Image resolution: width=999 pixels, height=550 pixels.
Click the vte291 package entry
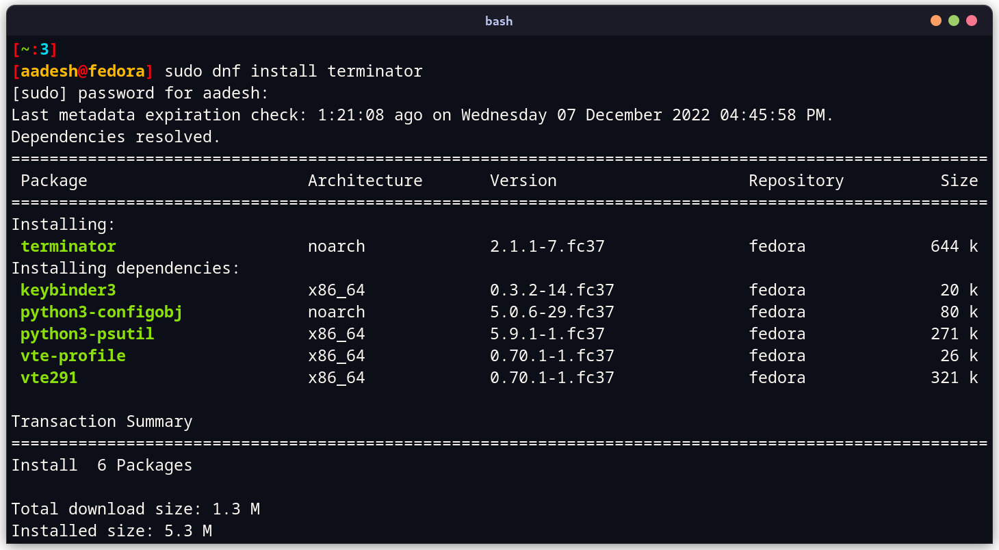pos(49,377)
